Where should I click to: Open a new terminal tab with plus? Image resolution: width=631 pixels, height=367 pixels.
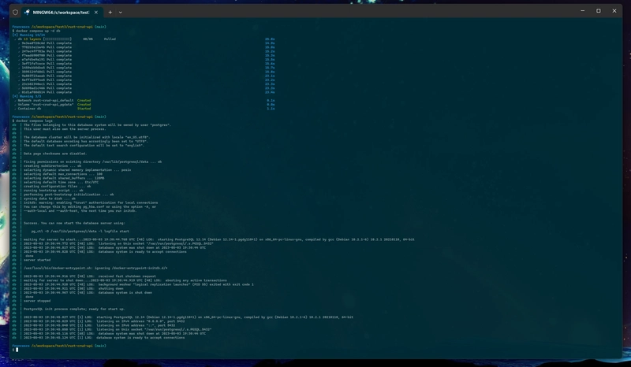tap(110, 12)
